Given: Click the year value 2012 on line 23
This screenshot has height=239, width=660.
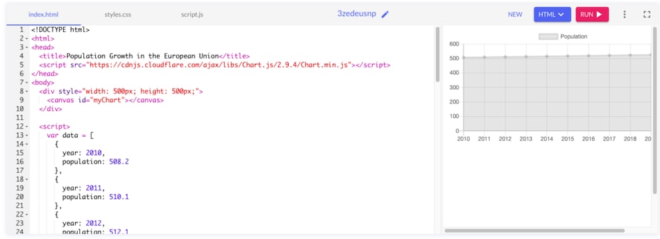Looking at the screenshot, I should coord(93,224).
